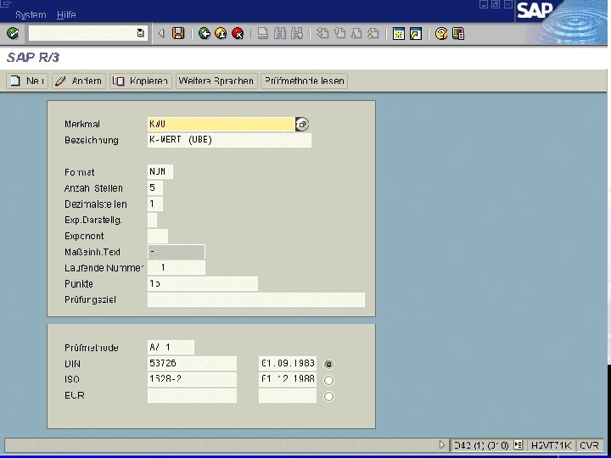Click the status bar server name HSVT71K

coord(551,445)
